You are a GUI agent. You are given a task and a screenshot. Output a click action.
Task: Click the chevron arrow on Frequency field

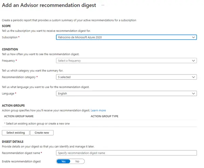pyautogui.click(x=193, y=61)
